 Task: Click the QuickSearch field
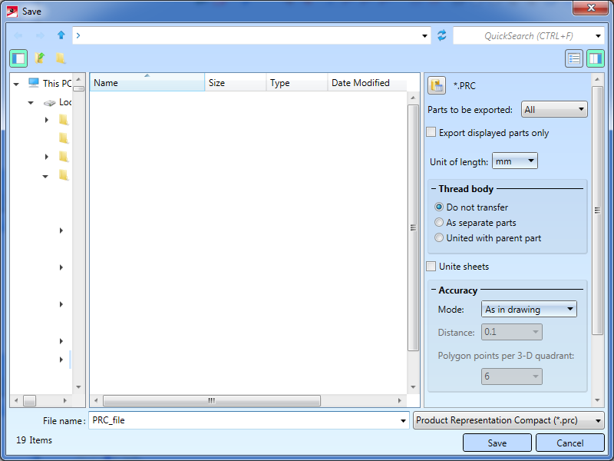click(528, 36)
